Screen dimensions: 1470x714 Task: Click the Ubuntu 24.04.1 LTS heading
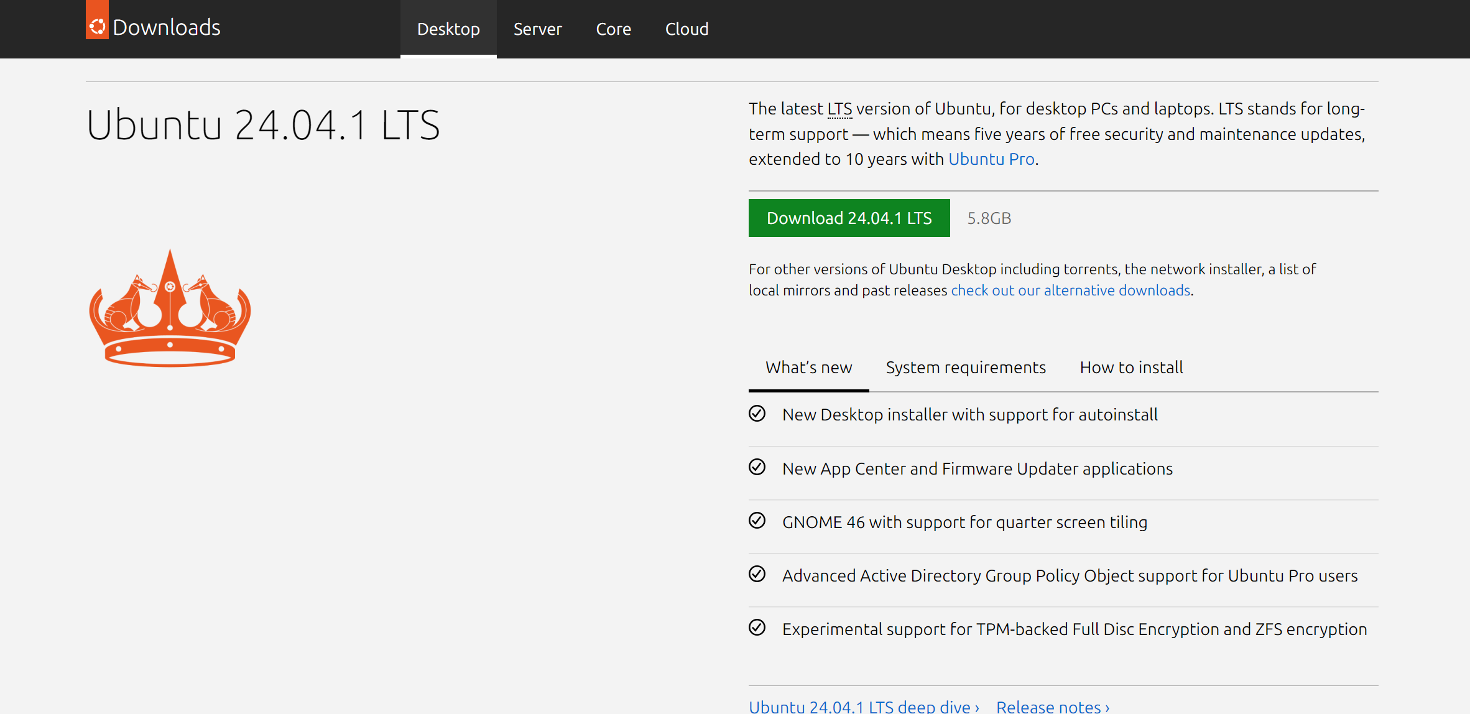tap(263, 125)
